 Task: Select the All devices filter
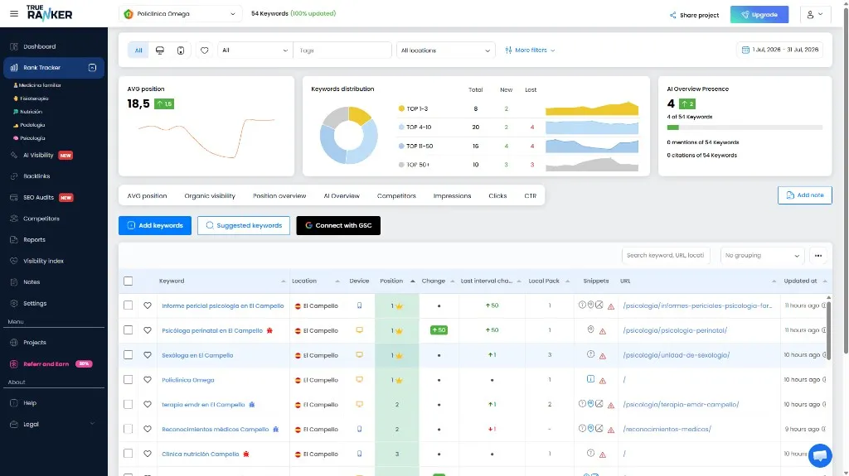[x=138, y=50]
